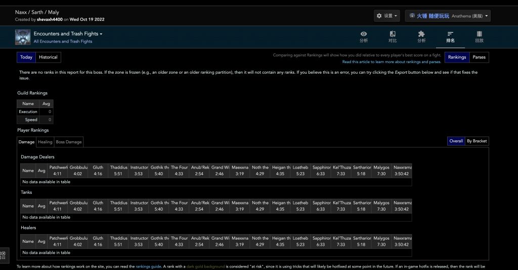Screen dimensions: 518x270
Task: Select the Today rankings option
Action: pos(26,57)
